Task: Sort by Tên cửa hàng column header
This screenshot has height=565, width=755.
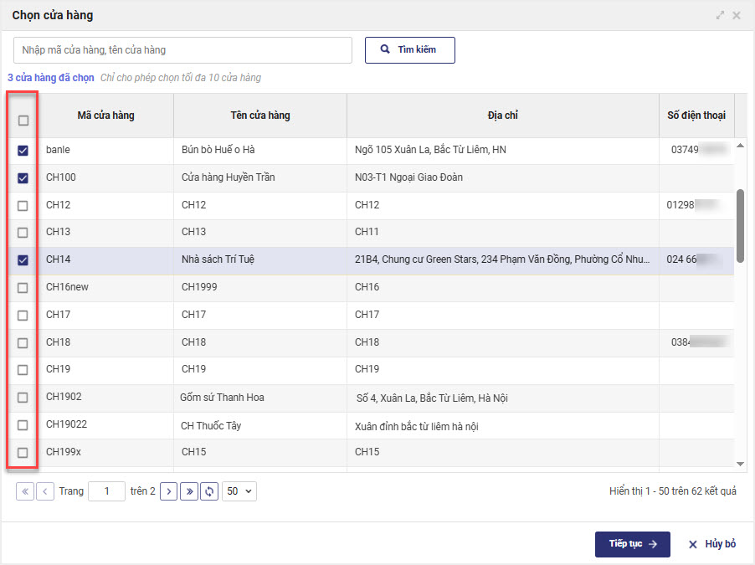Action: pyautogui.click(x=259, y=116)
